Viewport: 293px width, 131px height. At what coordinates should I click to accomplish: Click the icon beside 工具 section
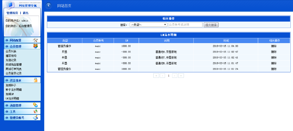click(35, 112)
